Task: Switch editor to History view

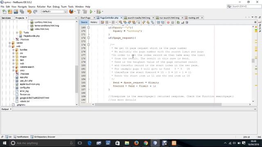Action: coord(94,22)
